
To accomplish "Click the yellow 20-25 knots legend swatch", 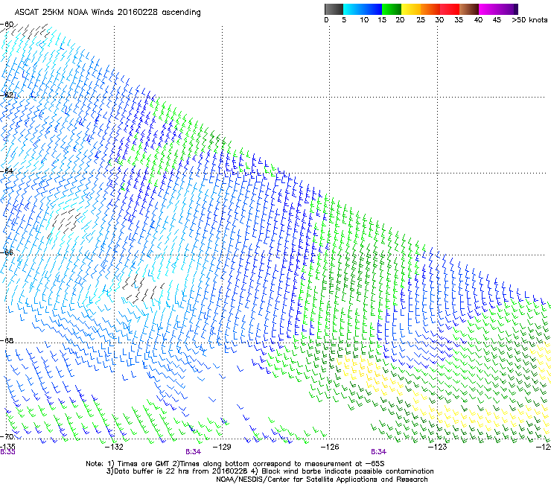I will pos(411,9).
